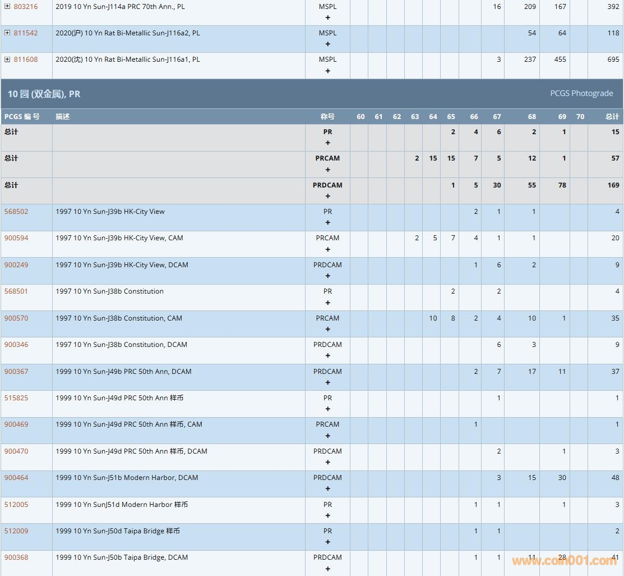This screenshot has width=624, height=576.
Task: Click the plus sign under PRDCAM for Modern Harbor, DCAM
Action: pos(328,488)
